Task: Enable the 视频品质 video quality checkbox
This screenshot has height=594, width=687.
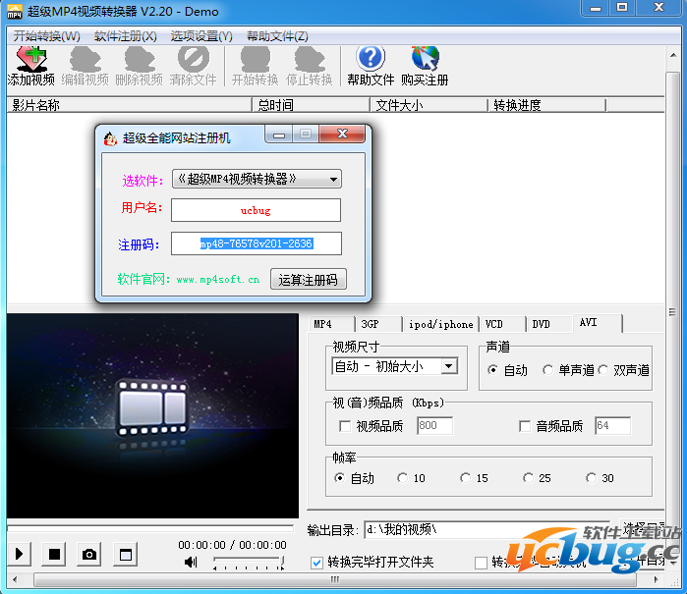Action: click(345, 426)
